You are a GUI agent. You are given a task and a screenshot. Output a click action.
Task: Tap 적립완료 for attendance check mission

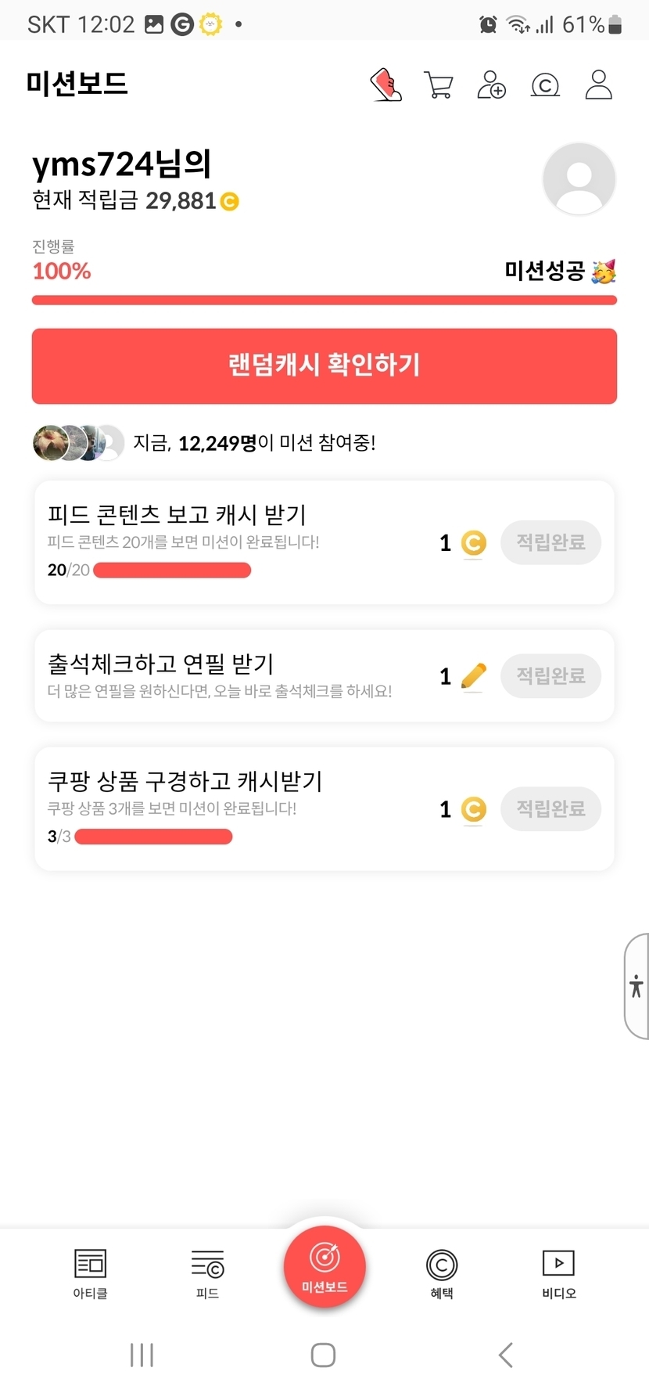coord(550,675)
